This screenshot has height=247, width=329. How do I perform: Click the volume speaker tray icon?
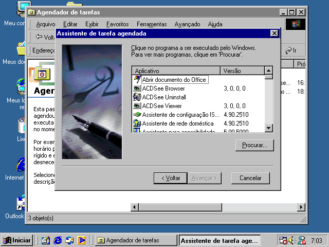(x=291, y=240)
